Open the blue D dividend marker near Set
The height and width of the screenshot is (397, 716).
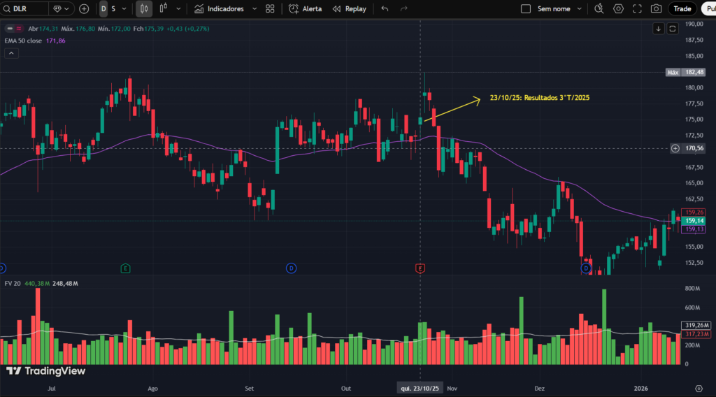point(291,268)
